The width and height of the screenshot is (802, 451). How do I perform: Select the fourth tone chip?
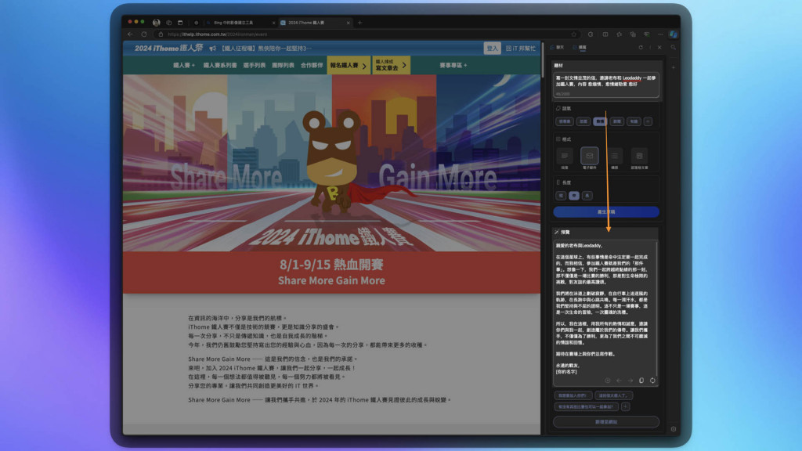pyautogui.click(x=617, y=121)
